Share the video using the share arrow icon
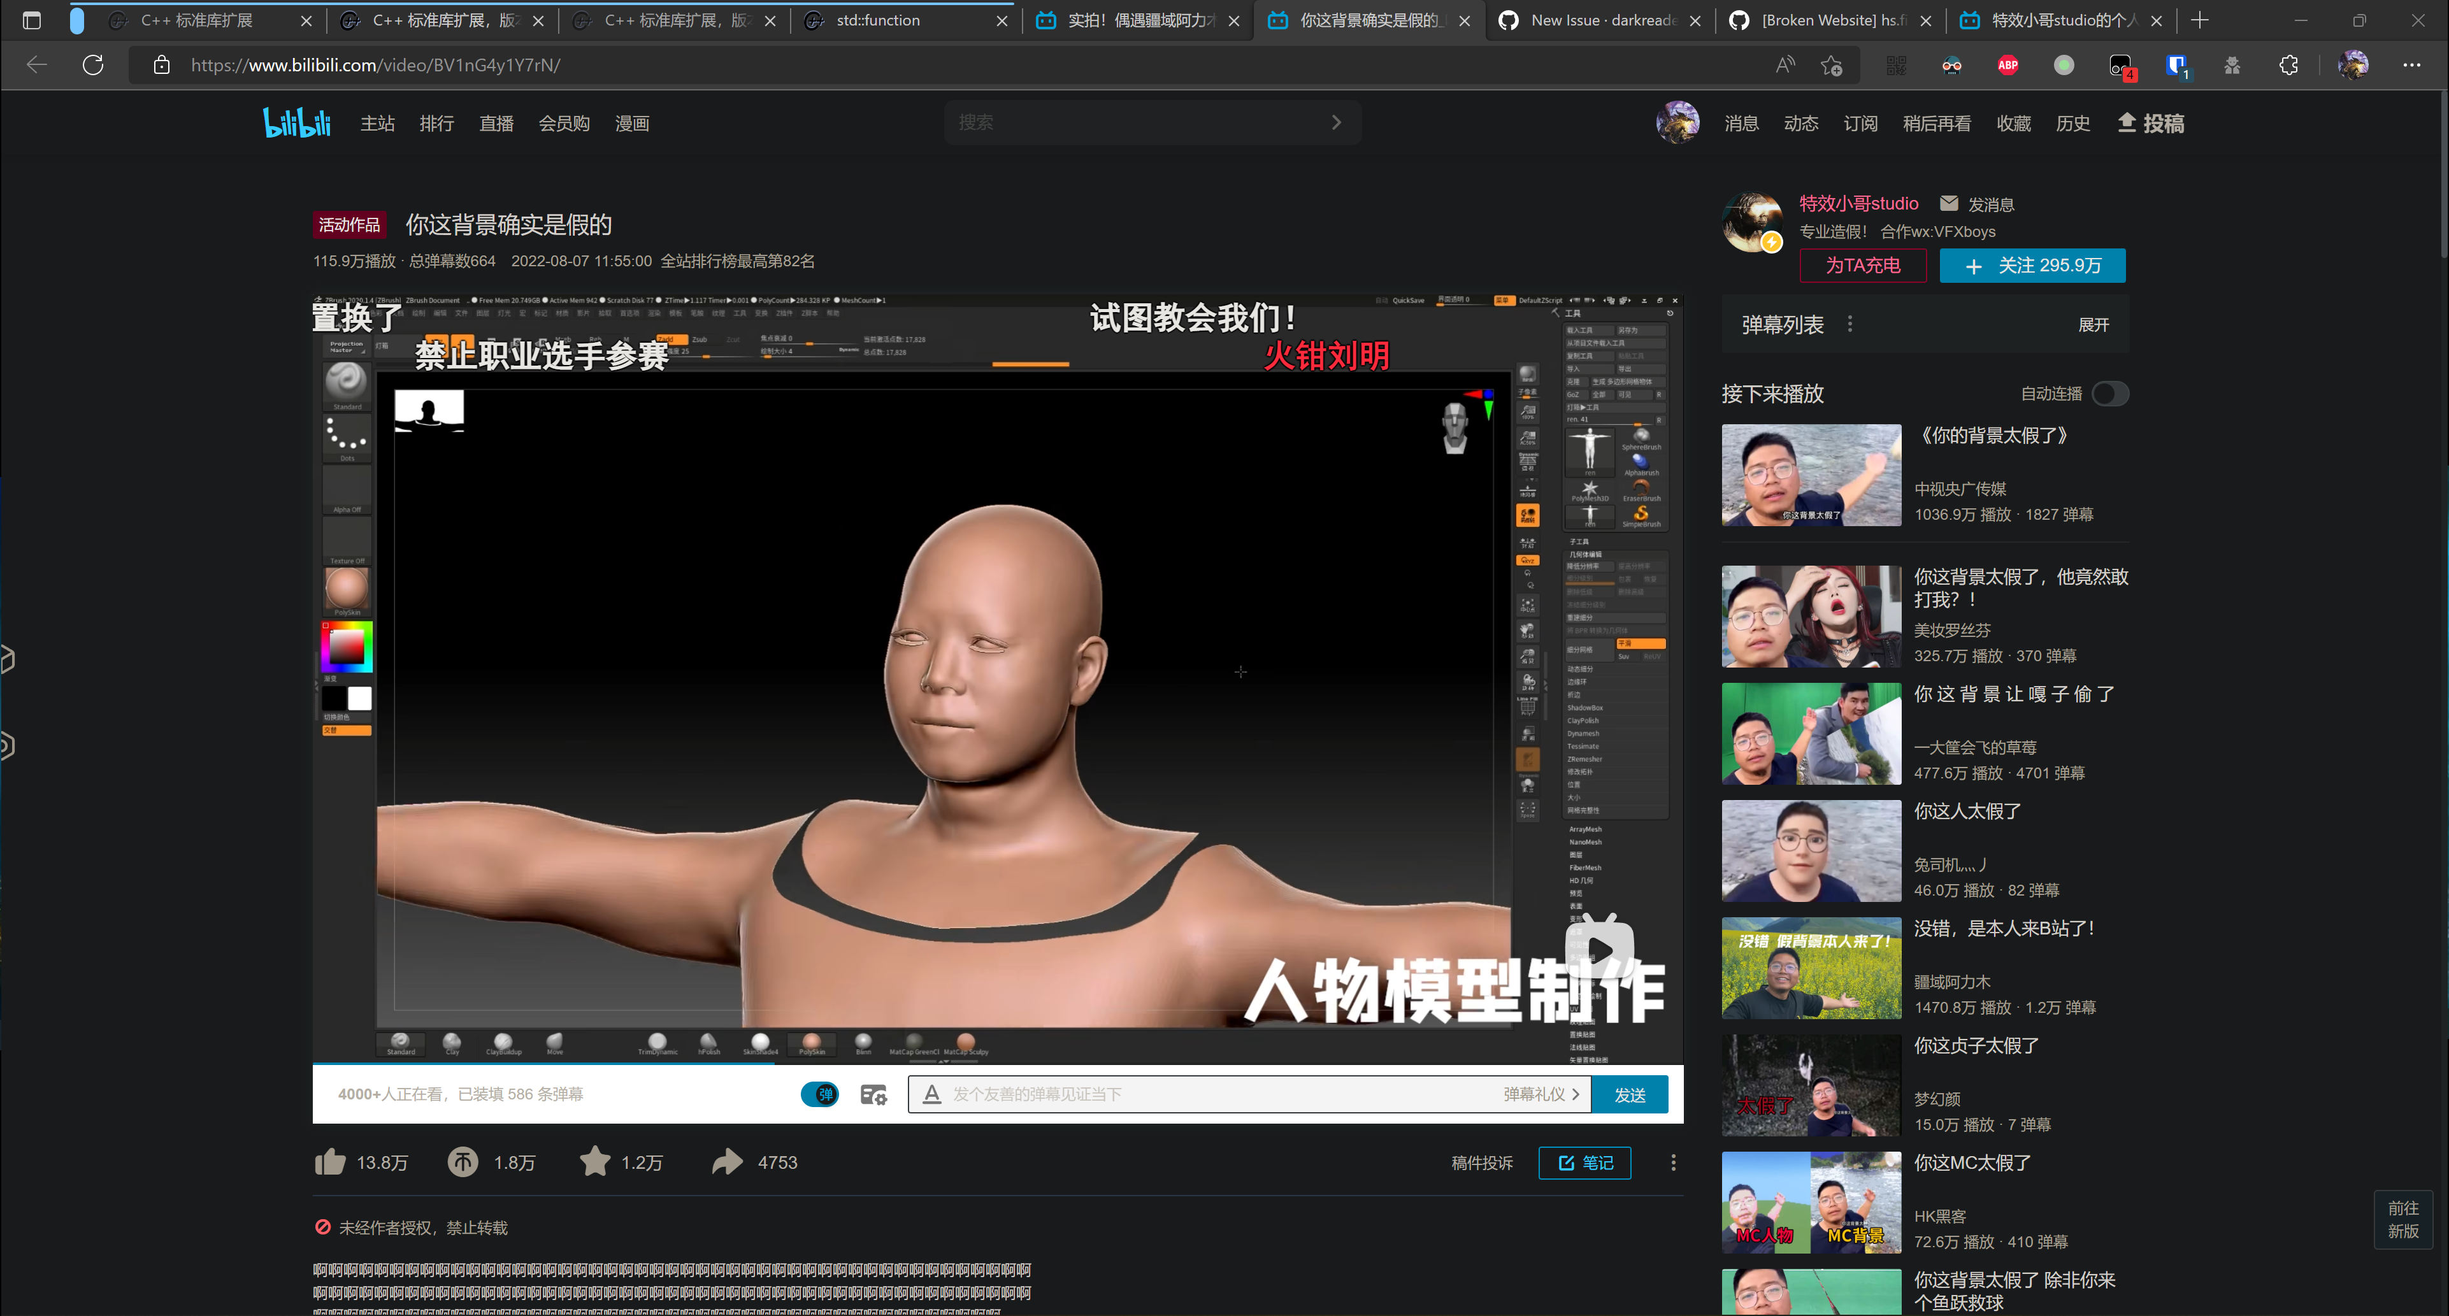This screenshot has height=1316, width=2449. tap(728, 1161)
